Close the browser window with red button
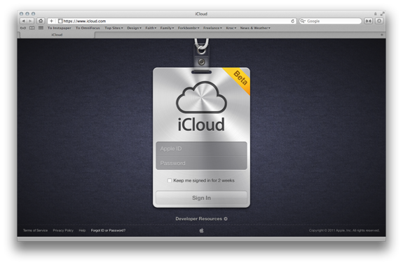The width and height of the screenshot is (403, 265). tap(22, 14)
